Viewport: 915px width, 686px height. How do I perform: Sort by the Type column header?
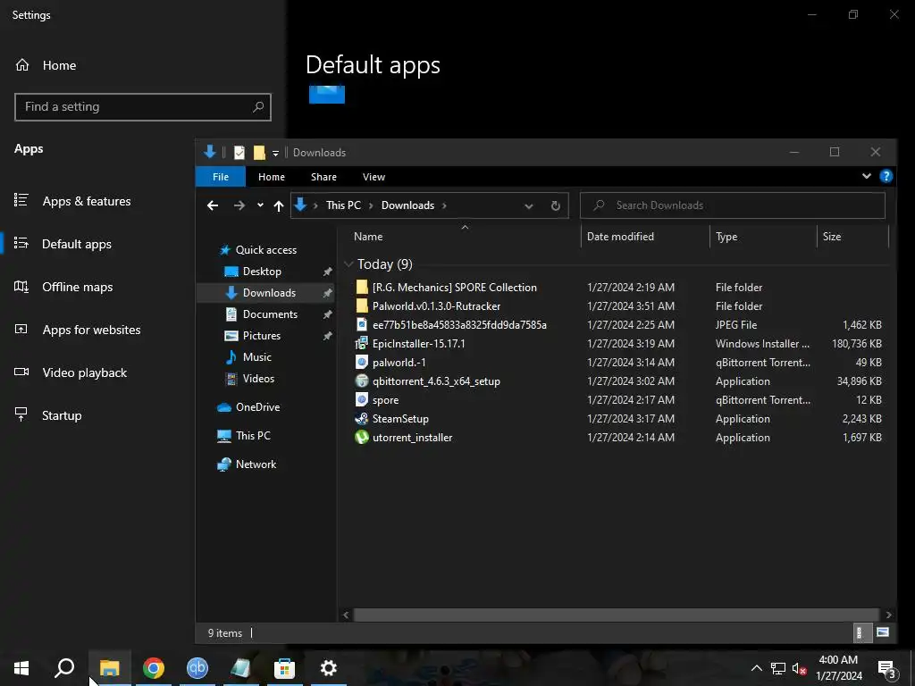[x=726, y=236]
